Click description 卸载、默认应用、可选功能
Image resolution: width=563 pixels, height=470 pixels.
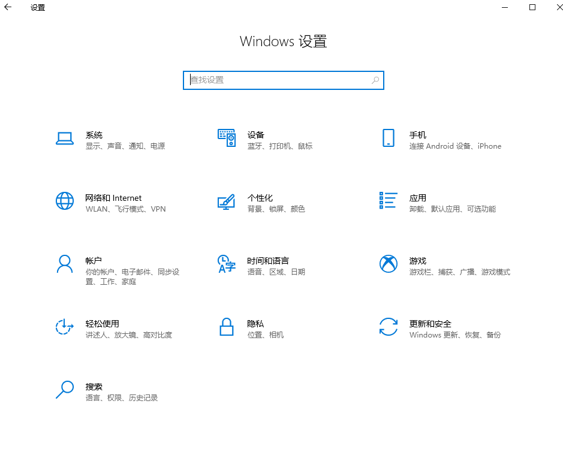[x=453, y=209]
